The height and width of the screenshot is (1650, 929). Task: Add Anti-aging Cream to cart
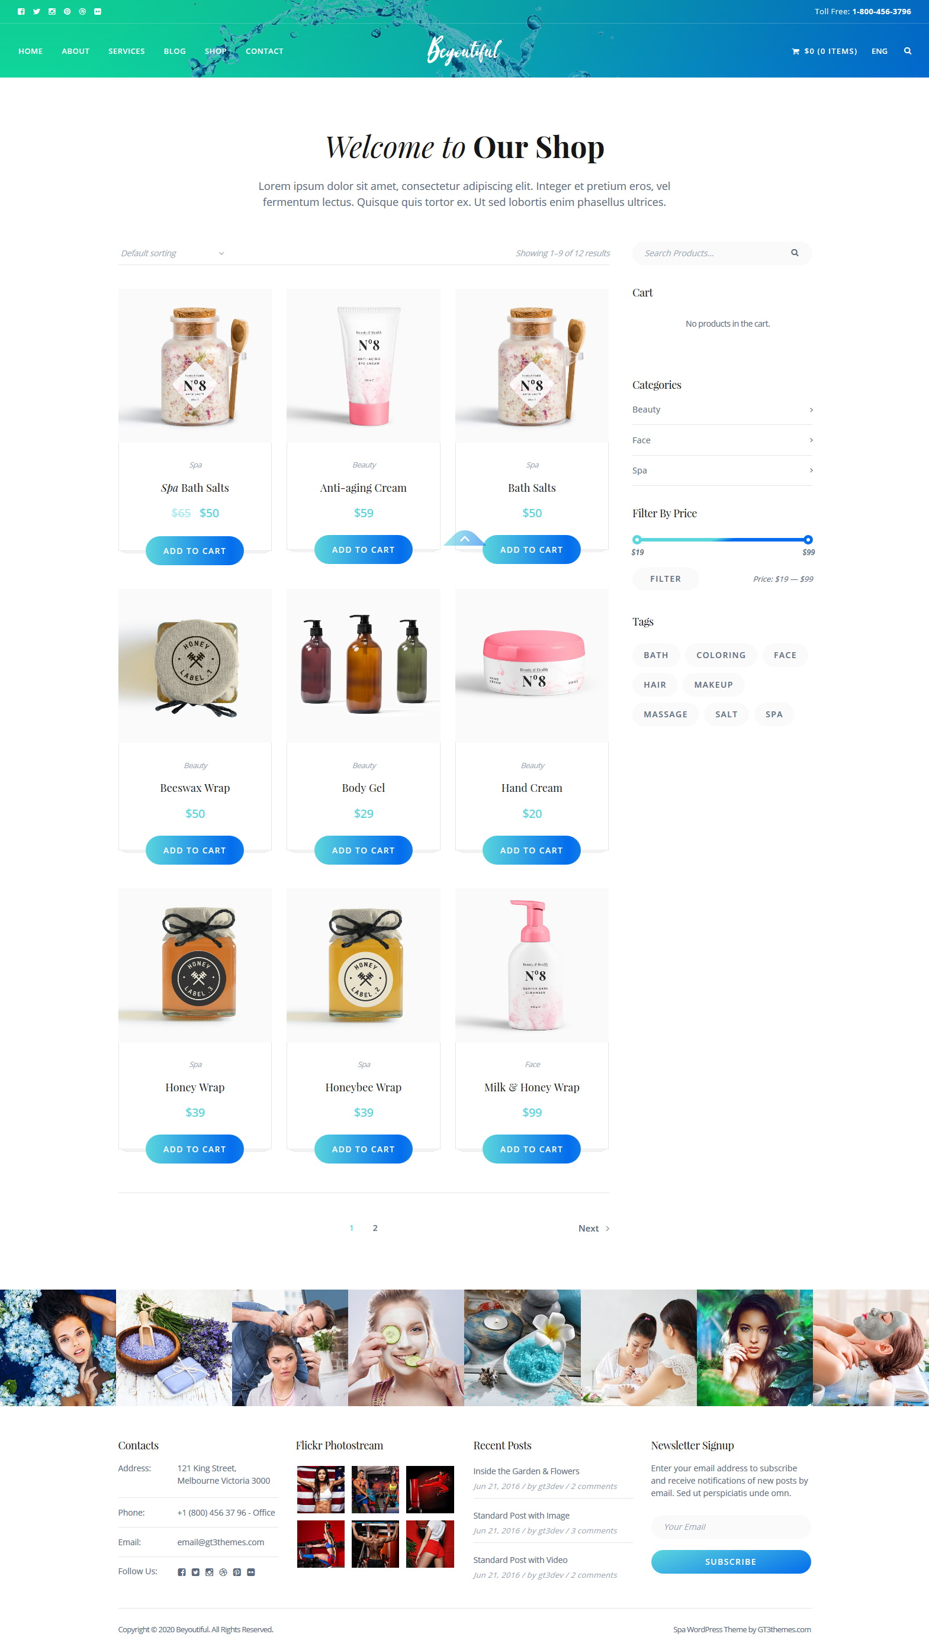coord(364,550)
